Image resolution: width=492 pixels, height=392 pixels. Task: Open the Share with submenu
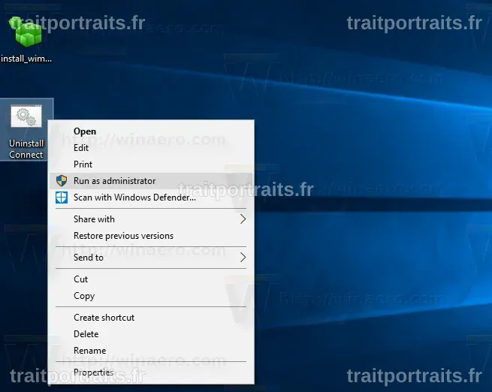(152, 219)
